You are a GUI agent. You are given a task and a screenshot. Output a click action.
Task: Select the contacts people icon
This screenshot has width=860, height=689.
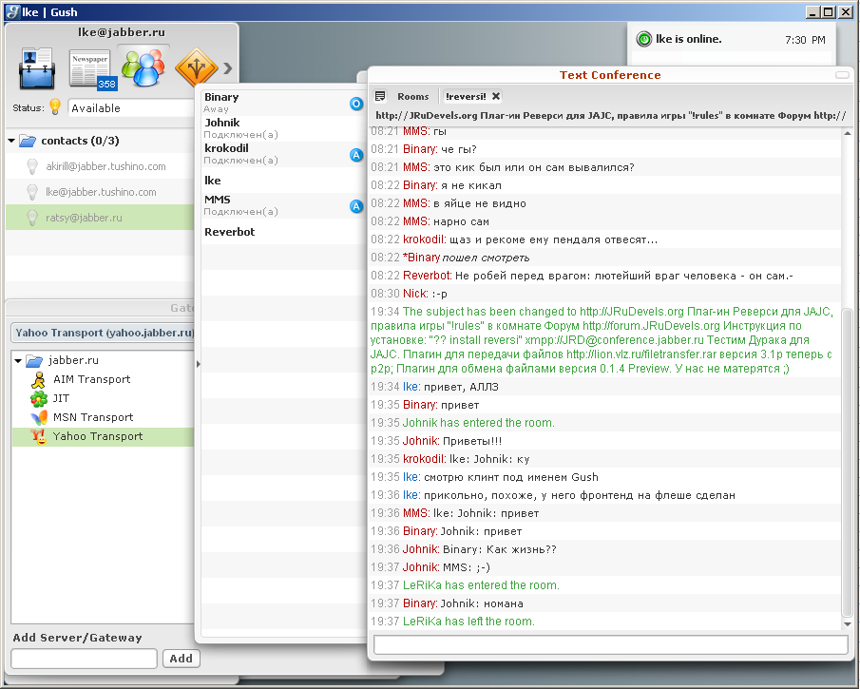143,68
